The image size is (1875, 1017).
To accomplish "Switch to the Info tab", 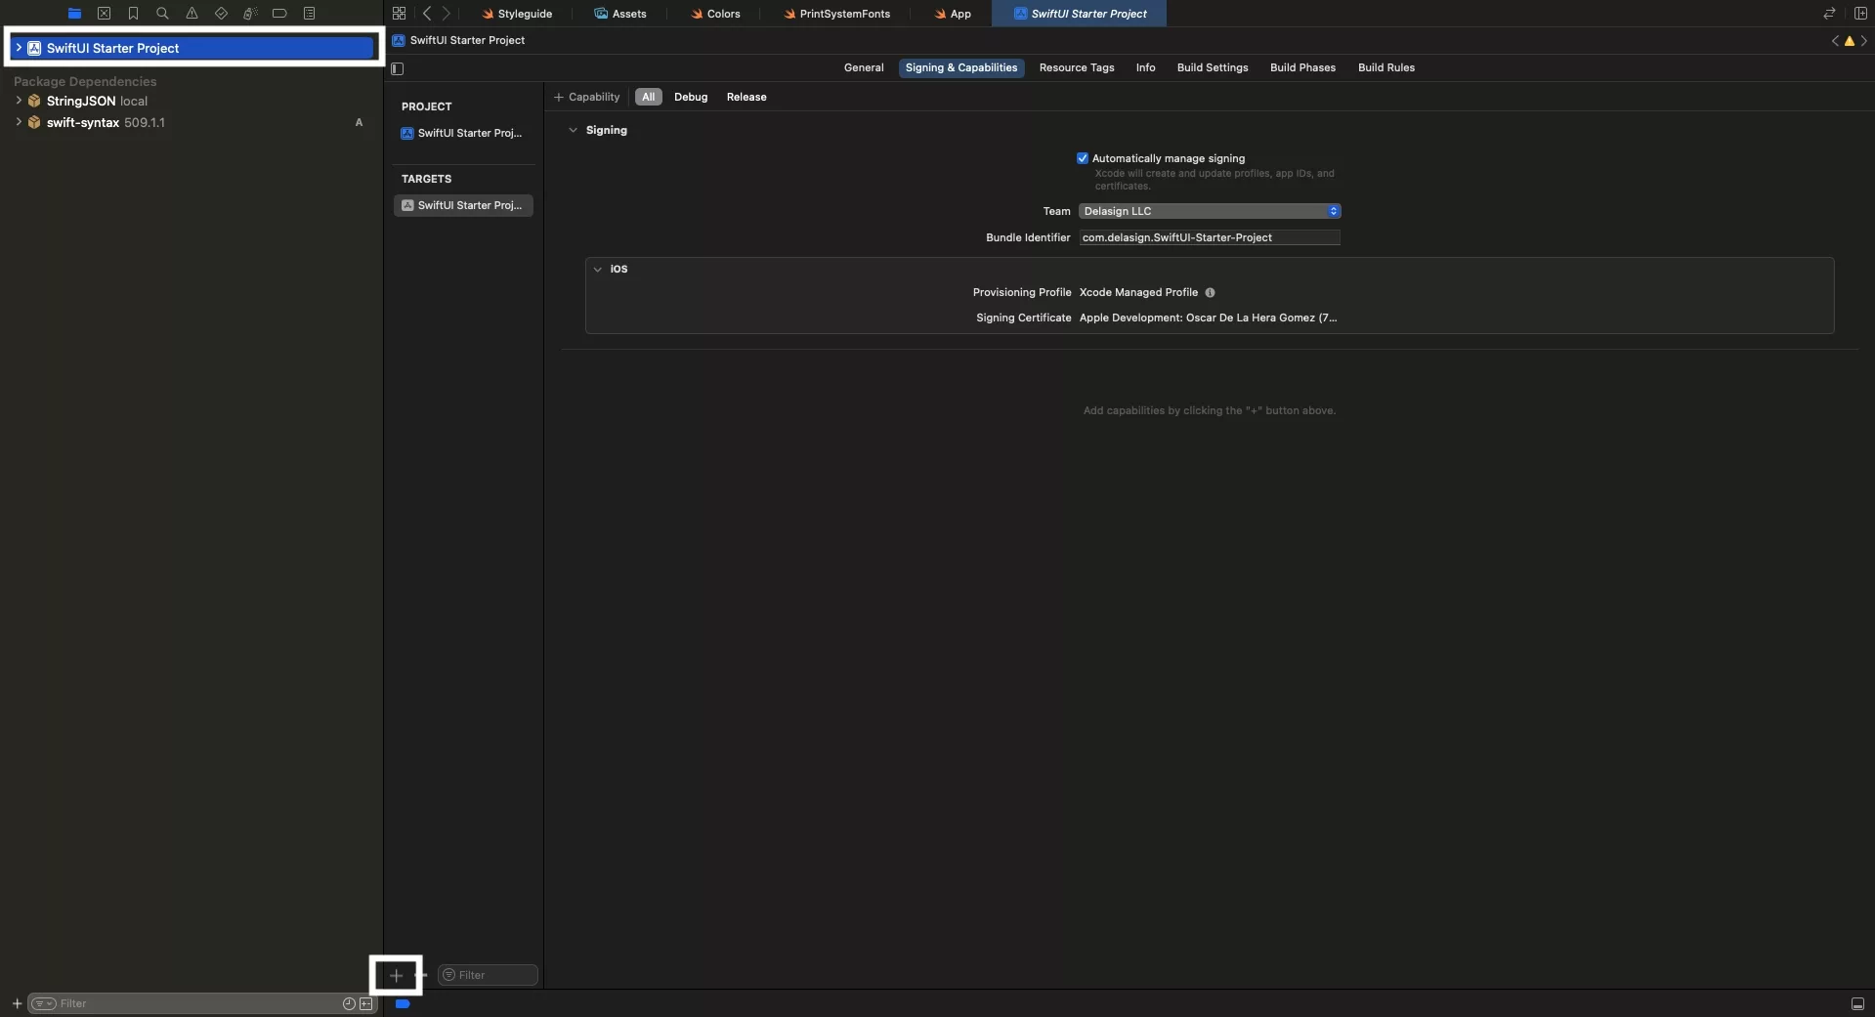I will pos(1145,67).
